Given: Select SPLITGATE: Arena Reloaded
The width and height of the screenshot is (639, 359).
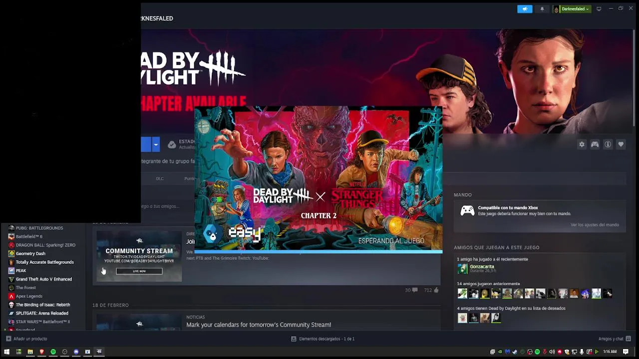Looking at the screenshot, I should point(42,313).
